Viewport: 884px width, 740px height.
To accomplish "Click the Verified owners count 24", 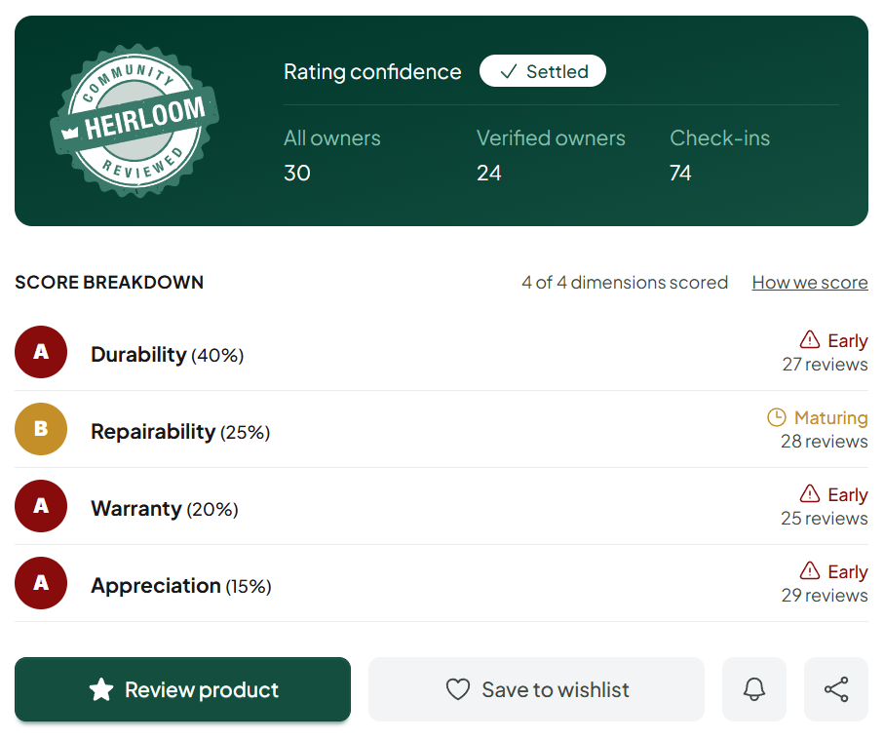I will point(489,173).
